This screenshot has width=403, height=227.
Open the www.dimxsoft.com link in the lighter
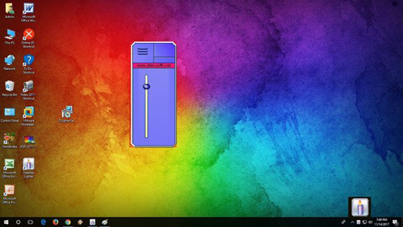pos(153,66)
